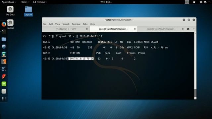Open the Backup desktop icon
The image size is (212, 119).
click(10, 24)
